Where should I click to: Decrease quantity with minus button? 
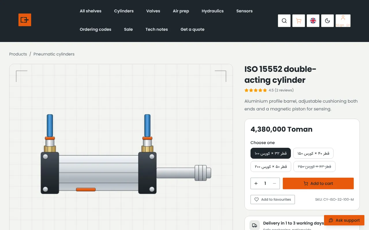coord(274,183)
